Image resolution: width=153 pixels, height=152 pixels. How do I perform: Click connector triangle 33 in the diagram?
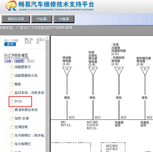point(93,71)
